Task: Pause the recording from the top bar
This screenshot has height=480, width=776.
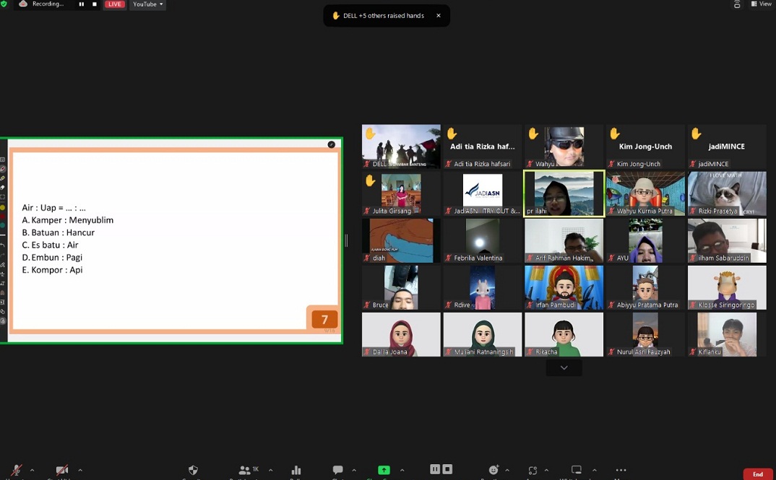Action: pos(81,4)
